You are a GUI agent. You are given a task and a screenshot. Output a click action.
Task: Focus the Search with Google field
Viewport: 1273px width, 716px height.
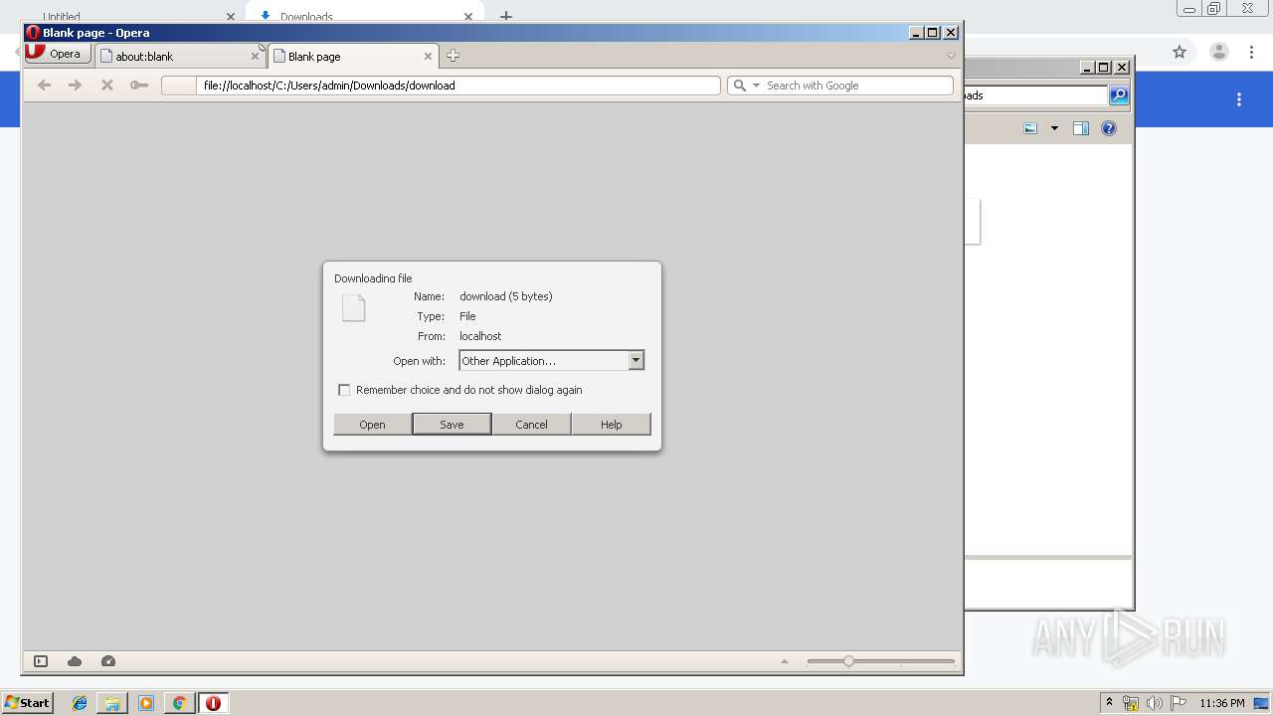(x=857, y=86)
